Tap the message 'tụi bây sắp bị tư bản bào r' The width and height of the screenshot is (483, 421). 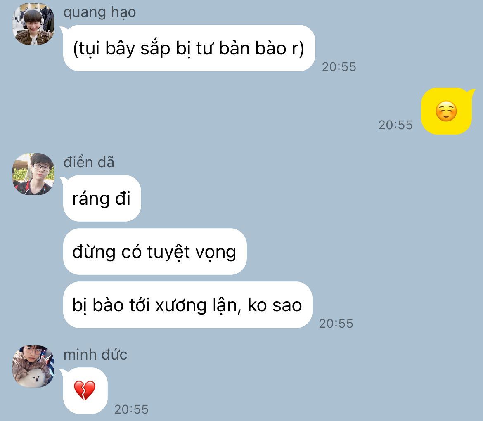click(x=189, y=48)
